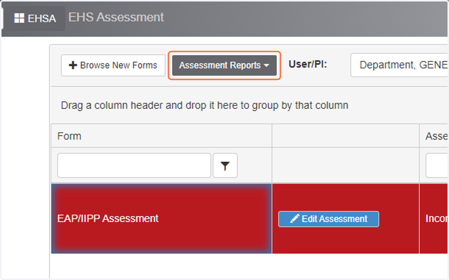Open the User/PI department selector
449x280 pixels.
[x=400, y=65]
